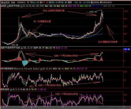Toggle the box icon before 移动平均线
Screen dimensions: 131x109
click(8, 6)
